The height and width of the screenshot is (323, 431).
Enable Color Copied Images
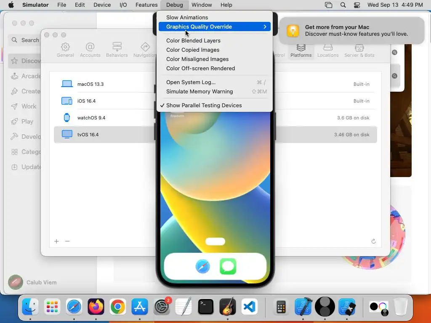pyautogui.click(x=214, y=50)
